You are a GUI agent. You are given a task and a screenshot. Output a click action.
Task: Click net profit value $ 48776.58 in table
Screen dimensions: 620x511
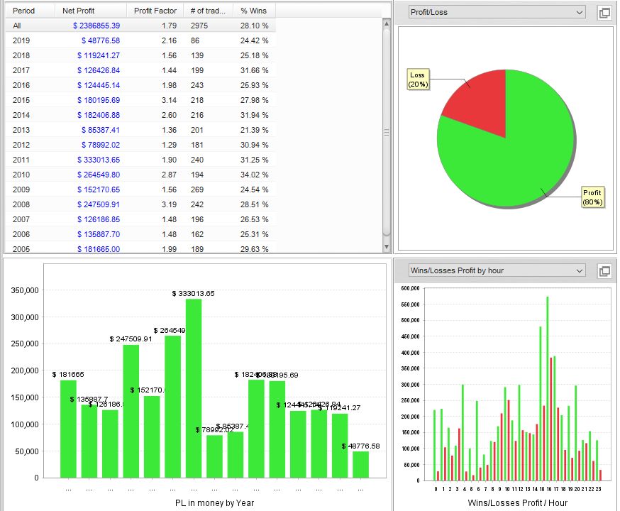click(101, 40)
